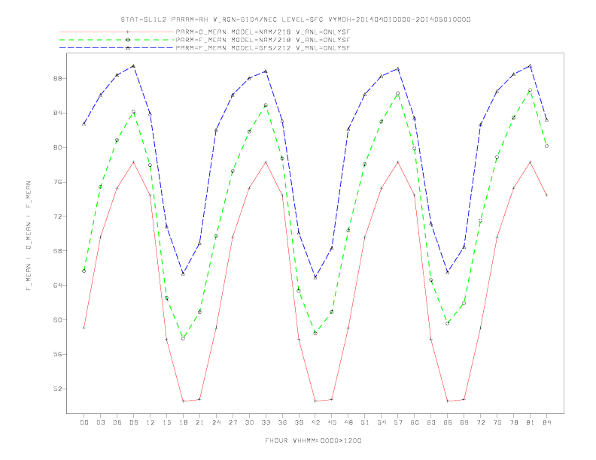Select the legend entry PARM=F_MEAN MODEL=NAM/218
Viewport: 596px width, 460px height.
point(263,40)
